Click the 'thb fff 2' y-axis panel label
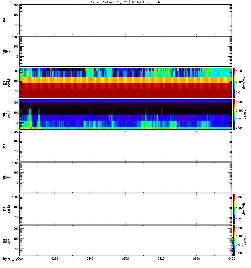 [6, 52]
